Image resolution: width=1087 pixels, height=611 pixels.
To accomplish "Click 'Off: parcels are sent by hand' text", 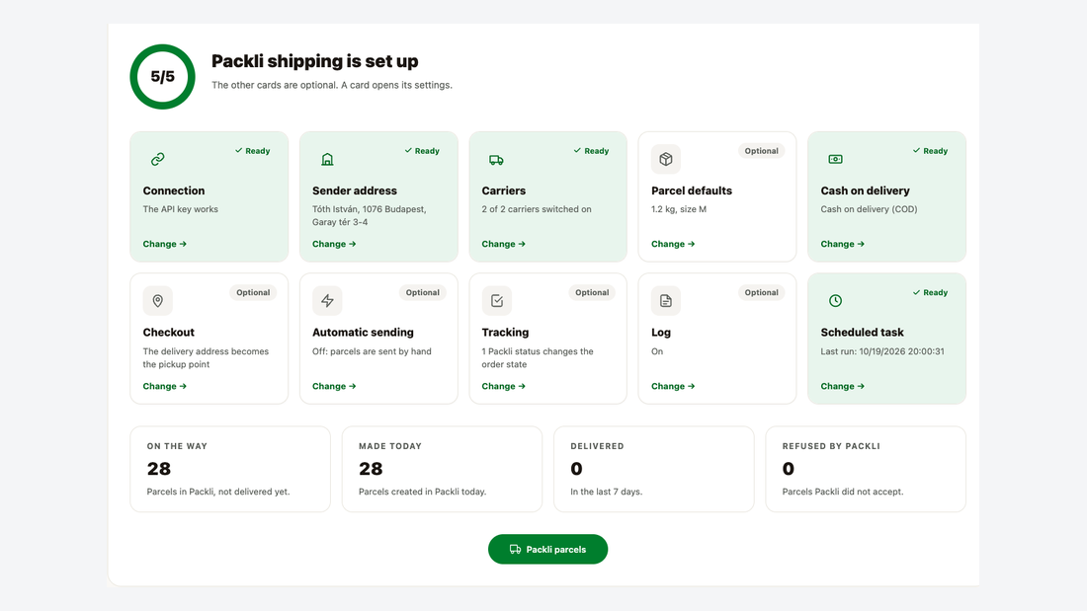I will [x=372, y=351].
